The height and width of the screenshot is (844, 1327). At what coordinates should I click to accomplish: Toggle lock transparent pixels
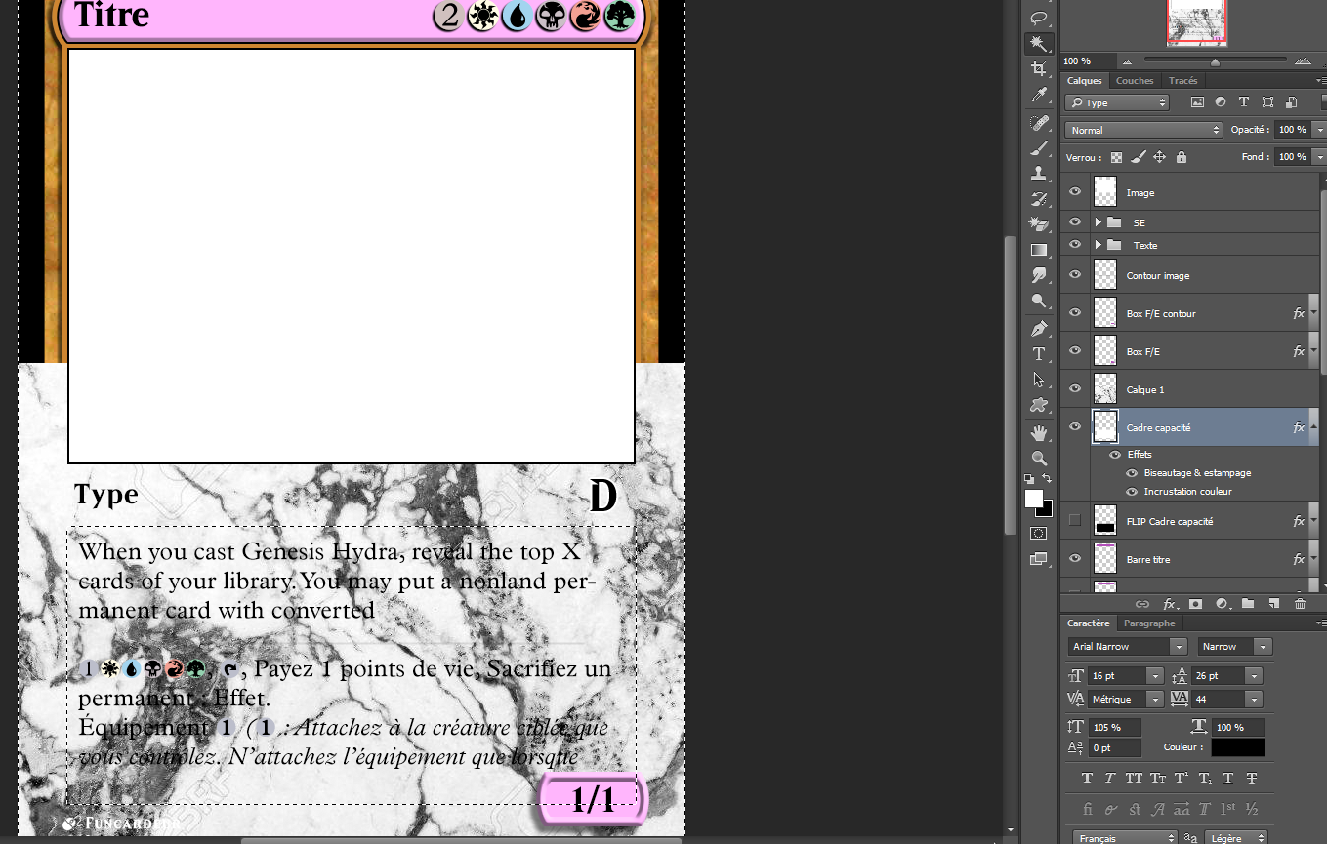pos(1116,157)
